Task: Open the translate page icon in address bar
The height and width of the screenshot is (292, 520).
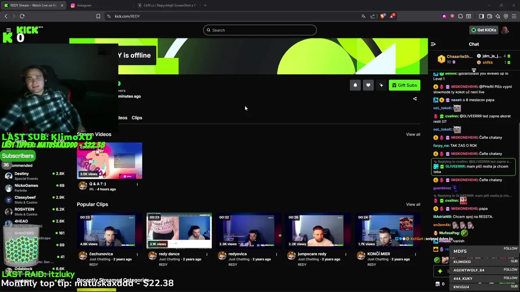Action: click(x=363, y=16)
